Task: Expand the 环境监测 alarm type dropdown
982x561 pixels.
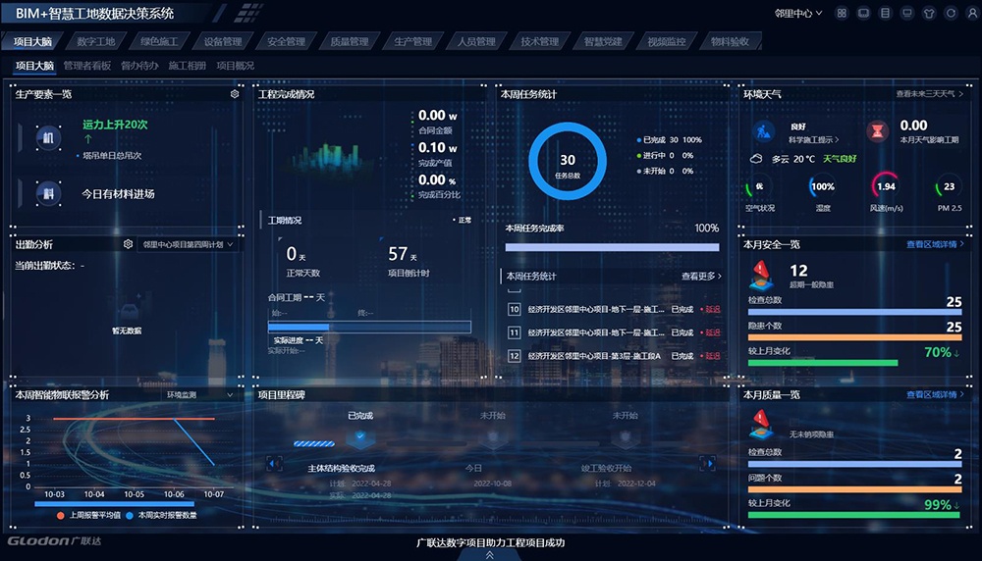Action: click(x=200, y=394)
